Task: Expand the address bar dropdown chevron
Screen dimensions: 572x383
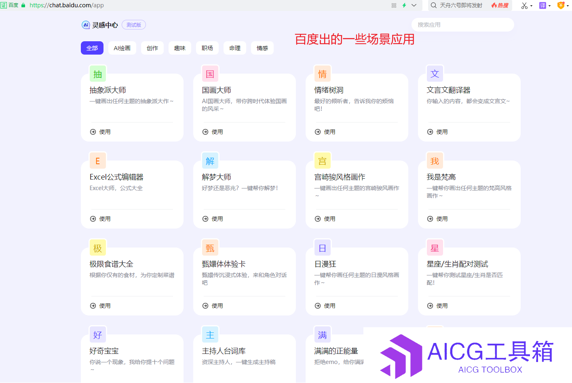Action: pos(414,5)
